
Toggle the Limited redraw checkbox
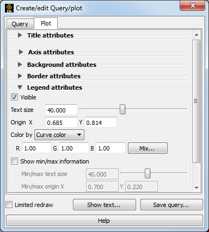(x=9, y=205)
